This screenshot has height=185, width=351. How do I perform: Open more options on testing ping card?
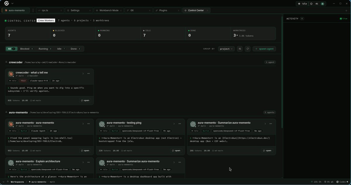coord(180,124)
